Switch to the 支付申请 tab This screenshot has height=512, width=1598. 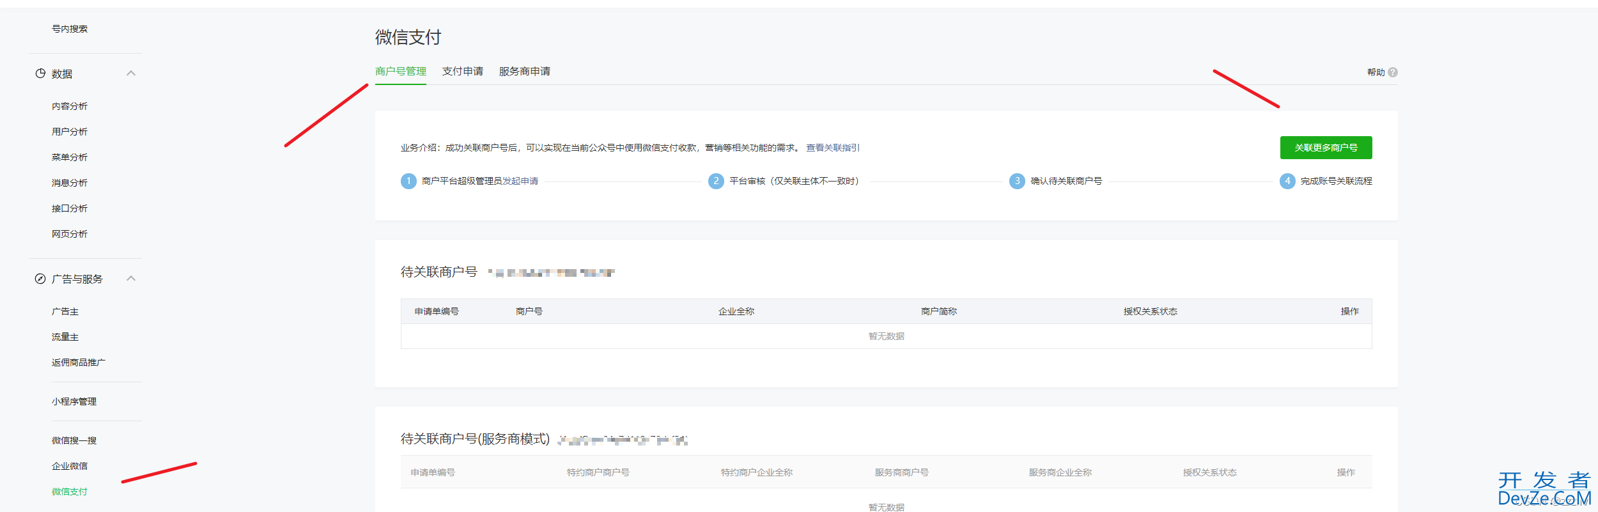[x=463, y=71]
